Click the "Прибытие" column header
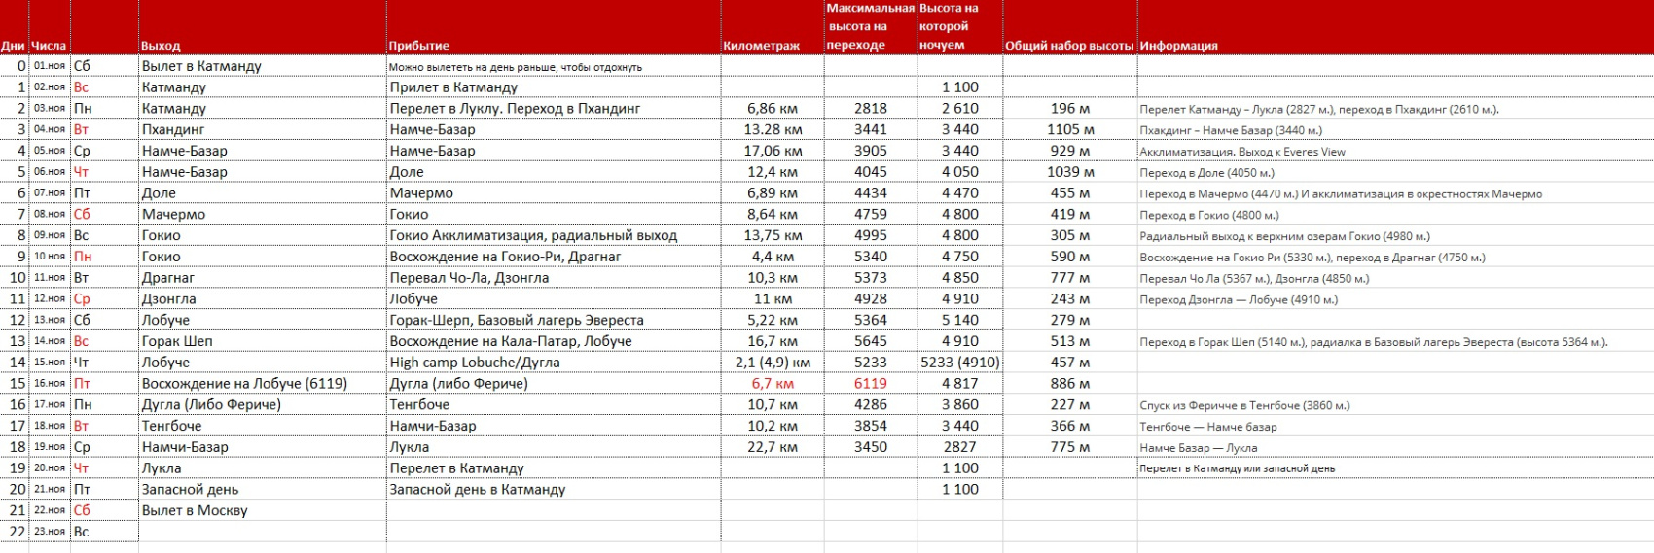This screenshot has width=1654, height=553. [418, 46]
